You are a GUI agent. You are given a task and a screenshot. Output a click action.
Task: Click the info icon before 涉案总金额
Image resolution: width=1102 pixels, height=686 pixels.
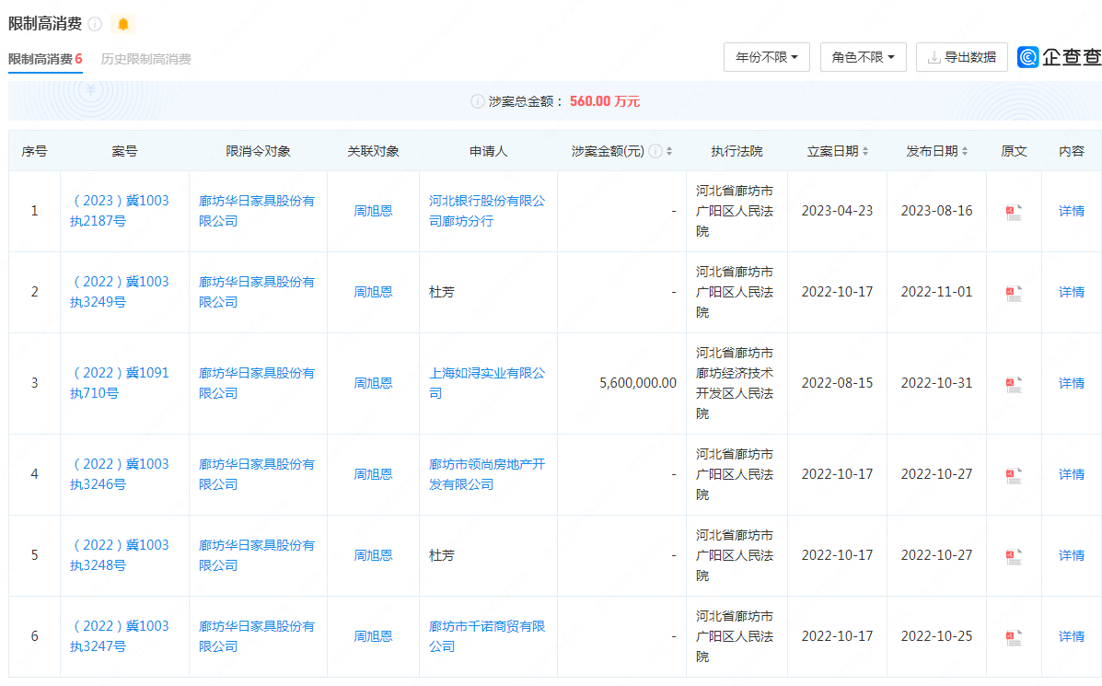pyautogui.click(x=477, y=101)
